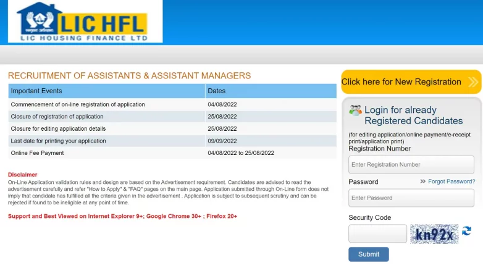Click the captcha image kn92x

point(434,234)
